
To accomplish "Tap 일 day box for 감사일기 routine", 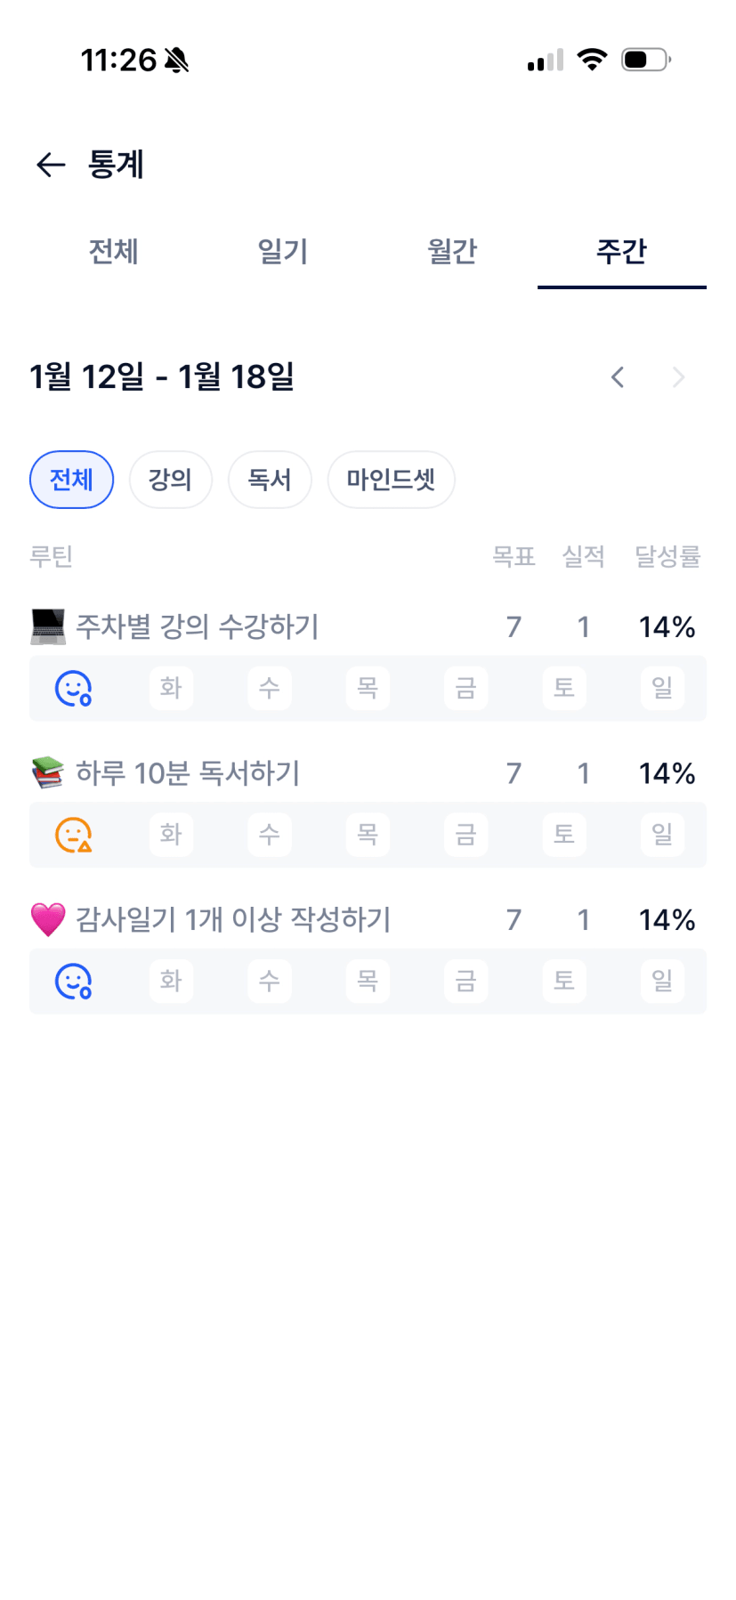I will (662, 982).
